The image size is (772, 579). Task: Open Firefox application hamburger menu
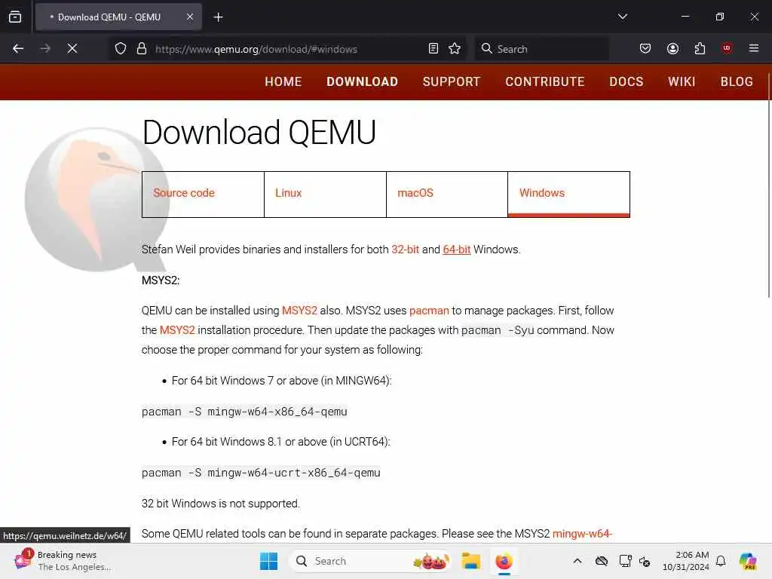pyautogui.click(x=754, y=48)
